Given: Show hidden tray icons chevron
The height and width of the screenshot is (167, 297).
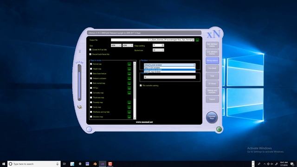Looking at the screenshot, I should click(x=265, y=164).
